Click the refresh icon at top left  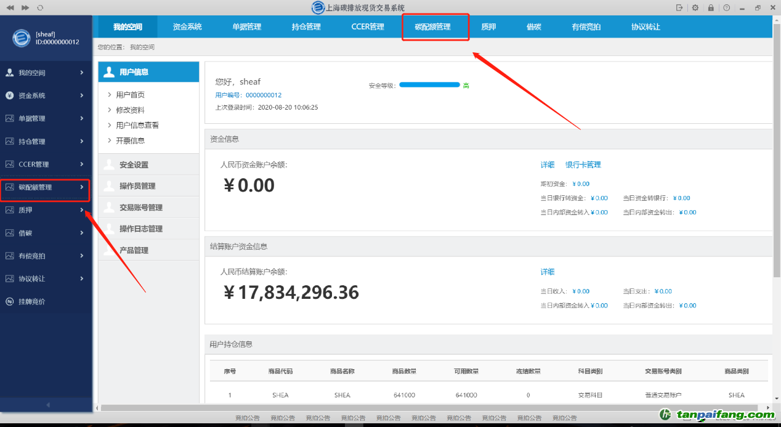point(40,7)
